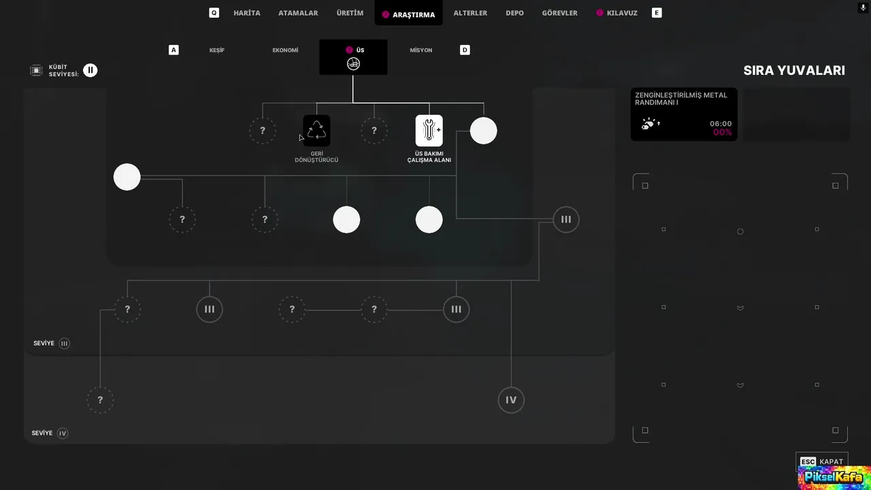Image resolution: width=871 pixels, height=490 pixels.
Task: Select the unknown node left of Geri Dönüştürücü
Action: click(x=263, y=131)
